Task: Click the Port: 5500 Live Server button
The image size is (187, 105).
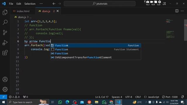Action: (x=170, y=97)
